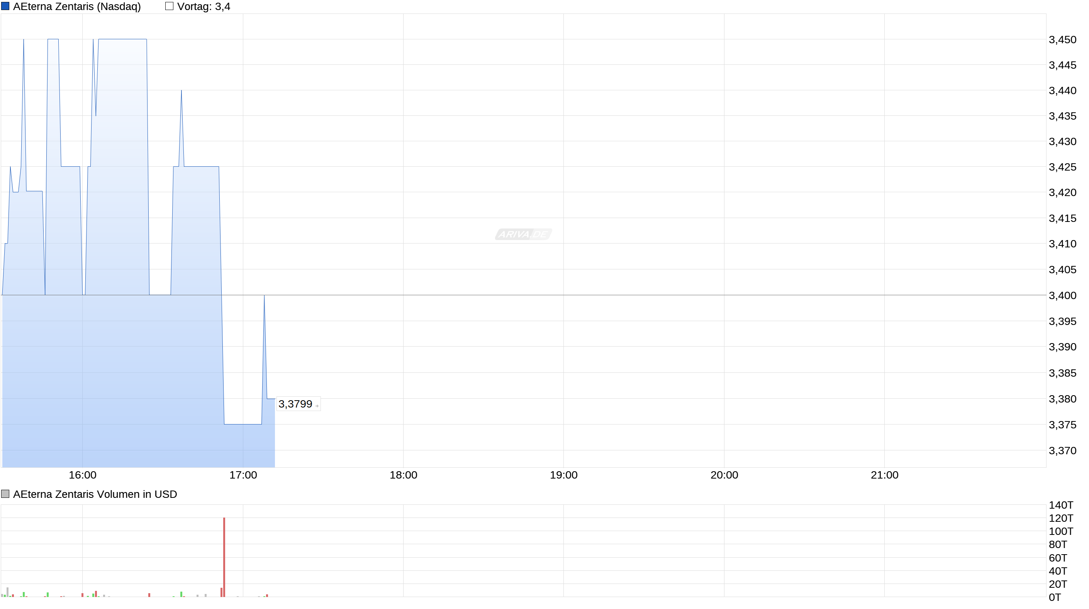Click the tallest red volume bar

pos(224,556)
